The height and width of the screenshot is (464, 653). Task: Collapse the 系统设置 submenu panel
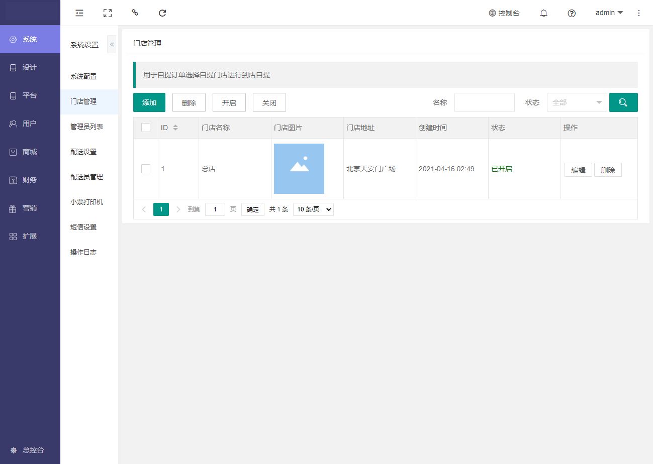point(112,45)
